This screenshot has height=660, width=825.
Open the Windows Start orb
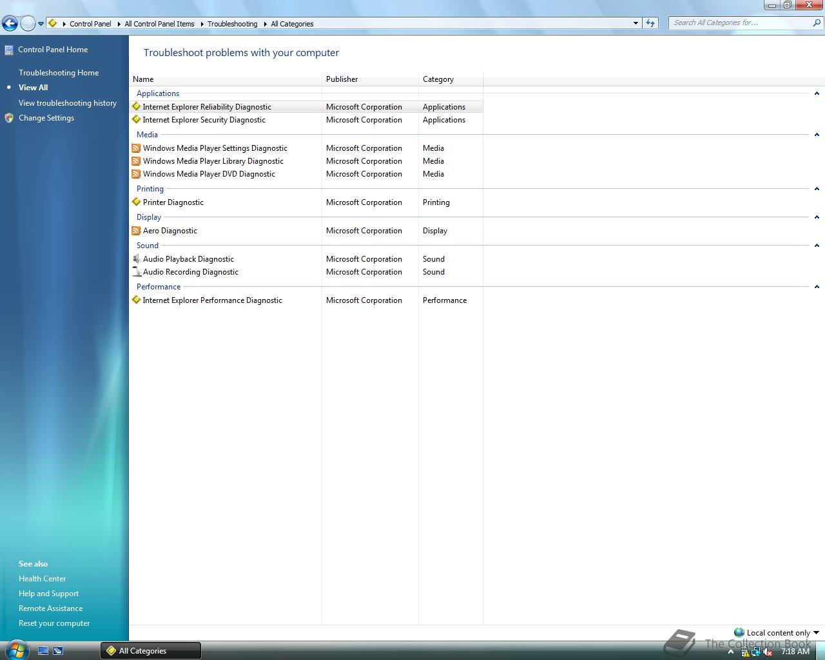click(x=16, y=650)
